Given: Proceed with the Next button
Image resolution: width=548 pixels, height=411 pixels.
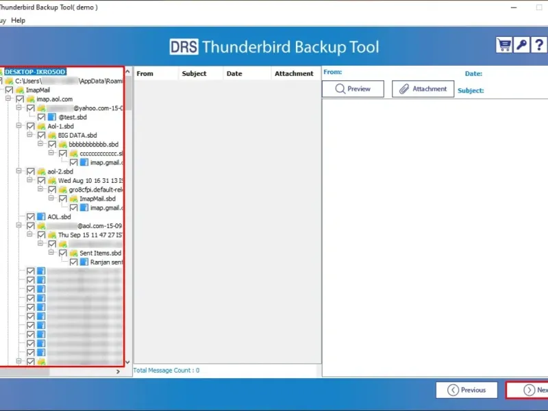Looking at the screenshot, I should [527, 390].
